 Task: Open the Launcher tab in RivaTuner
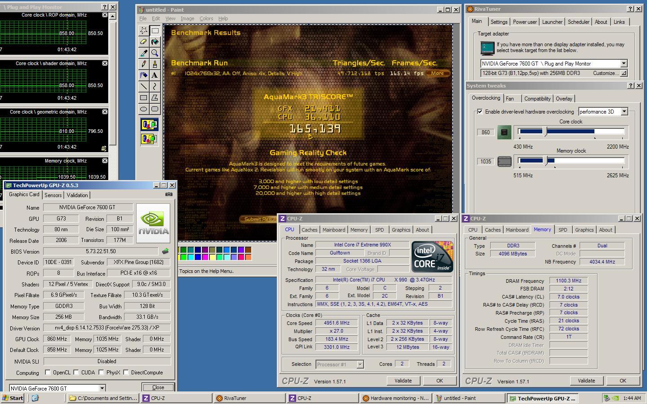pos(552,22)
